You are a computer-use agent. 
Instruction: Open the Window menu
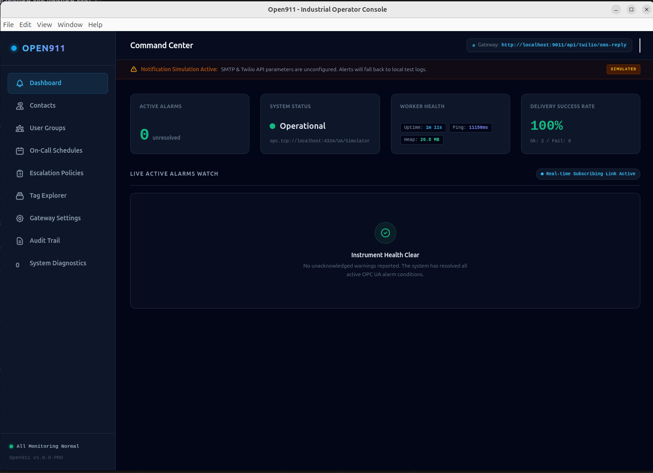70,25
